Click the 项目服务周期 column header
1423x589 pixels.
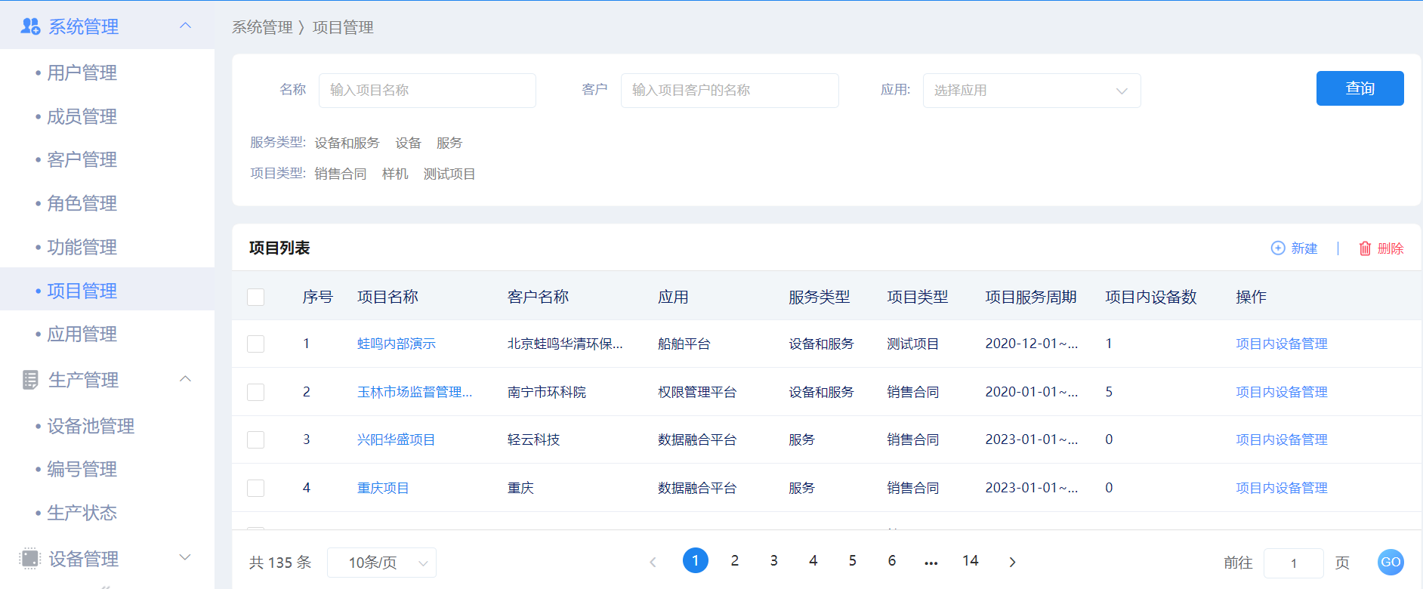pyautogui.click(x=1031, y=297)
